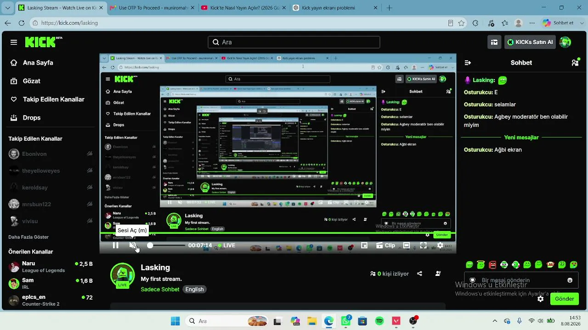Create a Clip of the stream

click(x=385, y=246)
